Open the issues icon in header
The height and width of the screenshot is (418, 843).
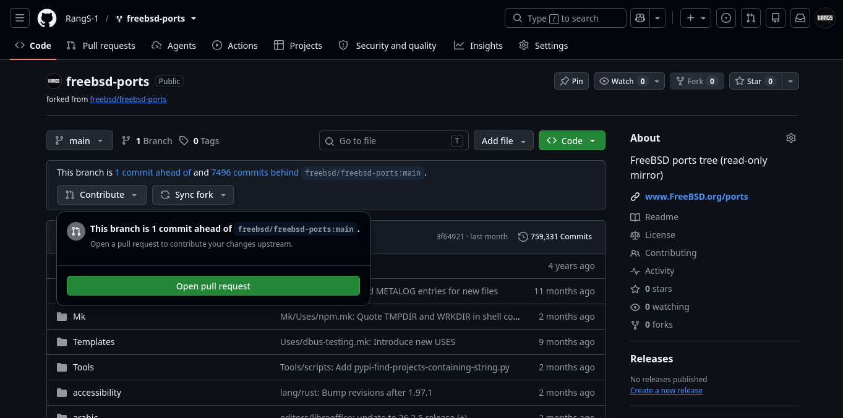coord(726,18)
